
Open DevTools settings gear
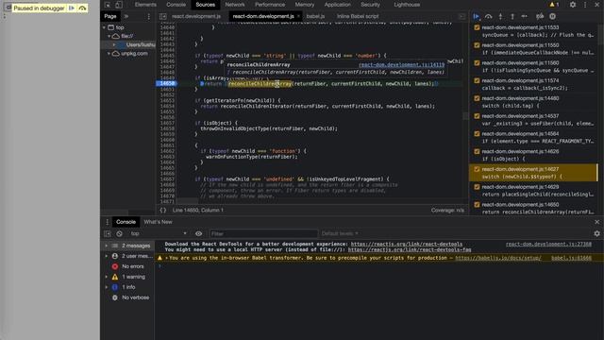coord(573,5)
